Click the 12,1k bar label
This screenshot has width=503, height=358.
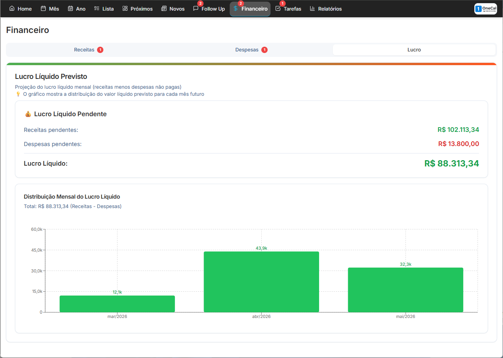(x=117, y=292)
